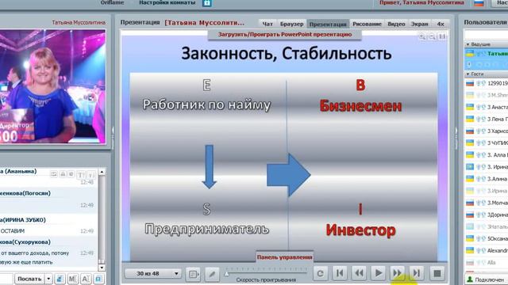Screen dimensions: 508x285
Task: Advance to the next slide
Action: pos(397,273)
